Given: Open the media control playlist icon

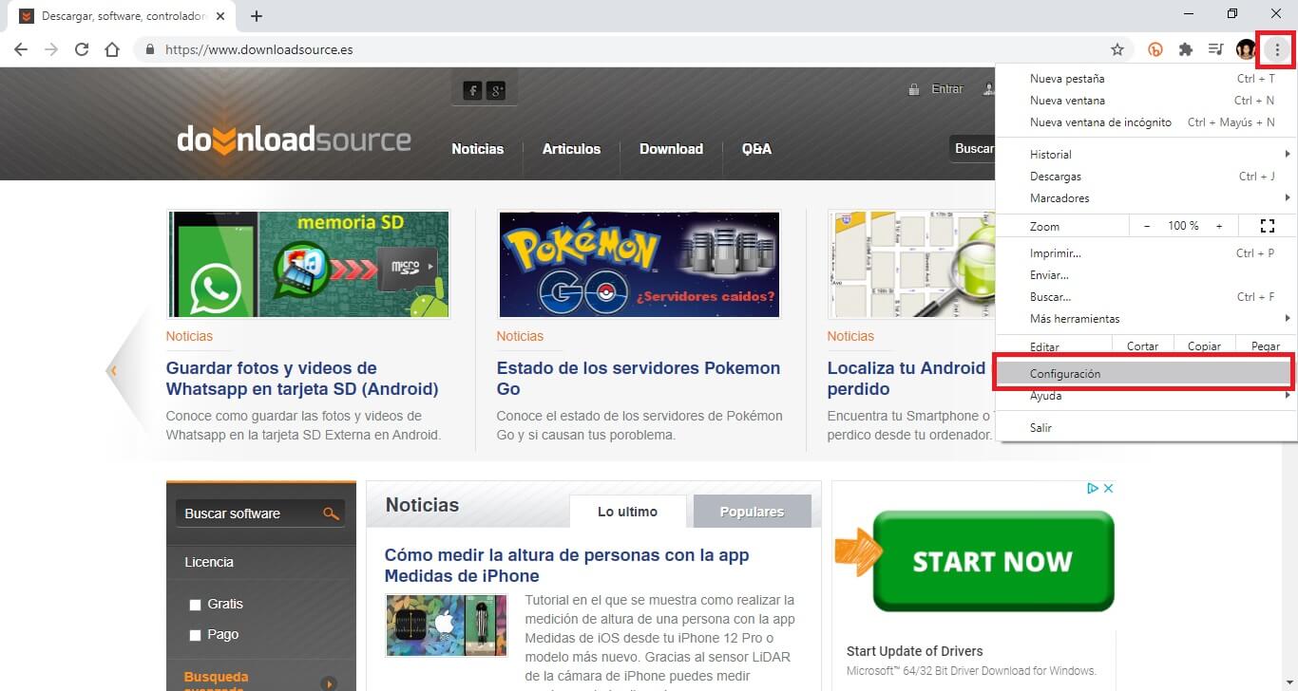Looking at the screenshot, I should pos(1215,49).
